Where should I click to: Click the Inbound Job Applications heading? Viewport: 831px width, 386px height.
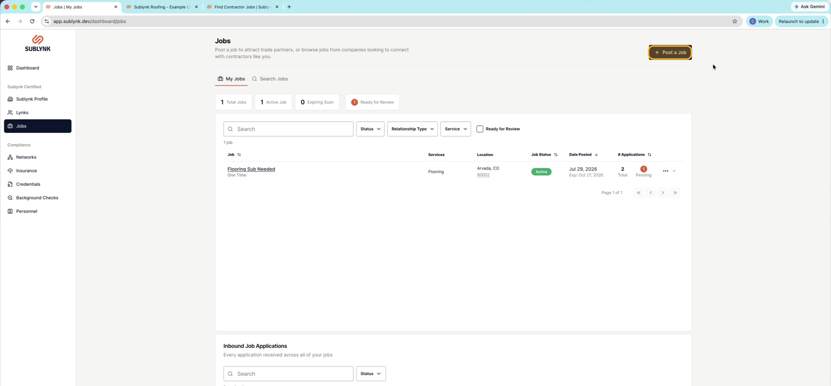click(255, 346)
